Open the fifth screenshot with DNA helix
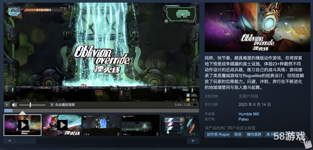 click(x=180, y=125)
